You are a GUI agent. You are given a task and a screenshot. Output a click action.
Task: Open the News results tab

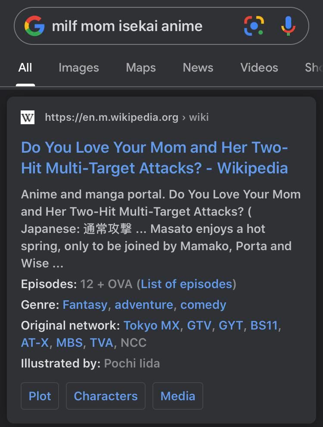click(198, 68)
